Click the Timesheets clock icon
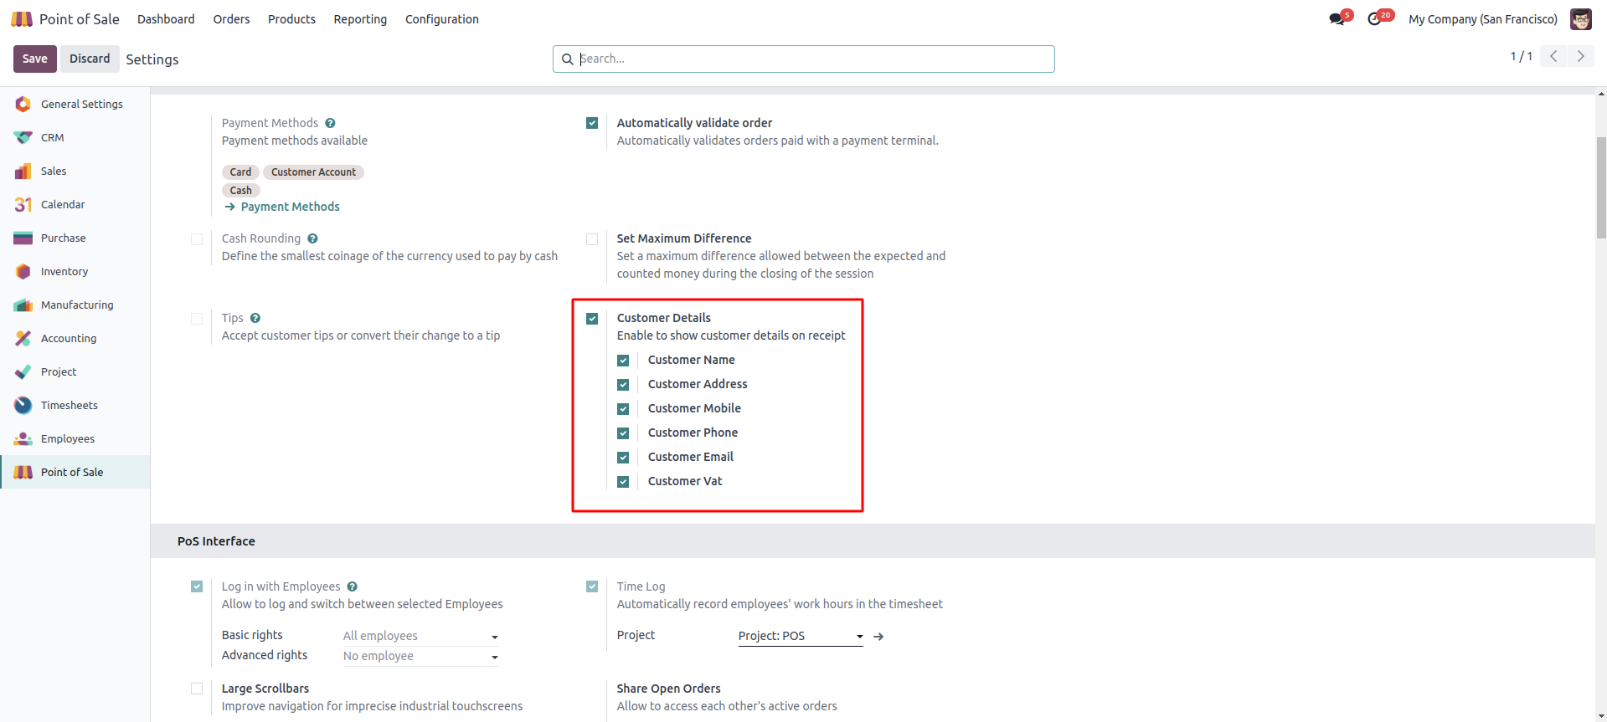1607x722 pixels. (23, 405)
